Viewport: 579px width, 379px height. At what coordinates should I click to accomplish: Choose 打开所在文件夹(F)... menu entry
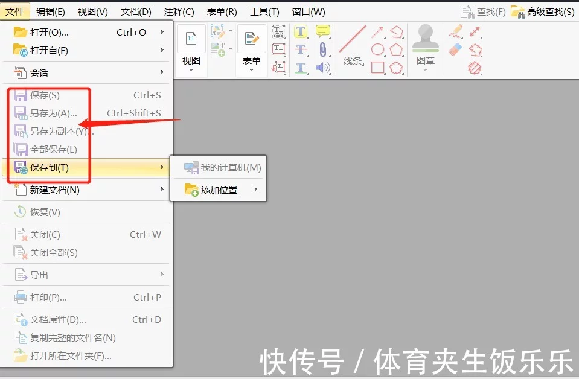click(87, 355)
